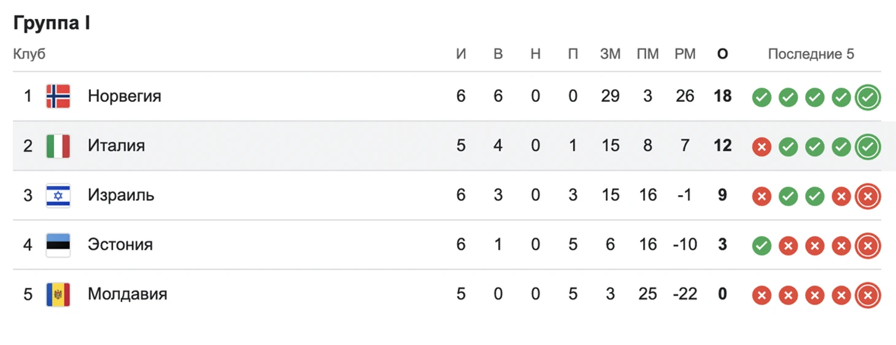The image size is (896, 345).
Task: Click the Последние 5 column header
Action: click(x=811, y=54)
